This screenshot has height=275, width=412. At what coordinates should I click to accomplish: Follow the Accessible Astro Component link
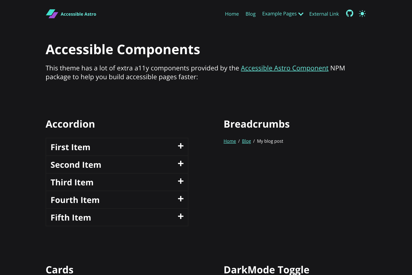(285, 68)
